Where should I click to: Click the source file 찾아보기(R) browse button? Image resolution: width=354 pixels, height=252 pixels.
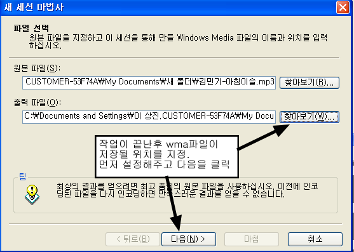pos(310,83)
